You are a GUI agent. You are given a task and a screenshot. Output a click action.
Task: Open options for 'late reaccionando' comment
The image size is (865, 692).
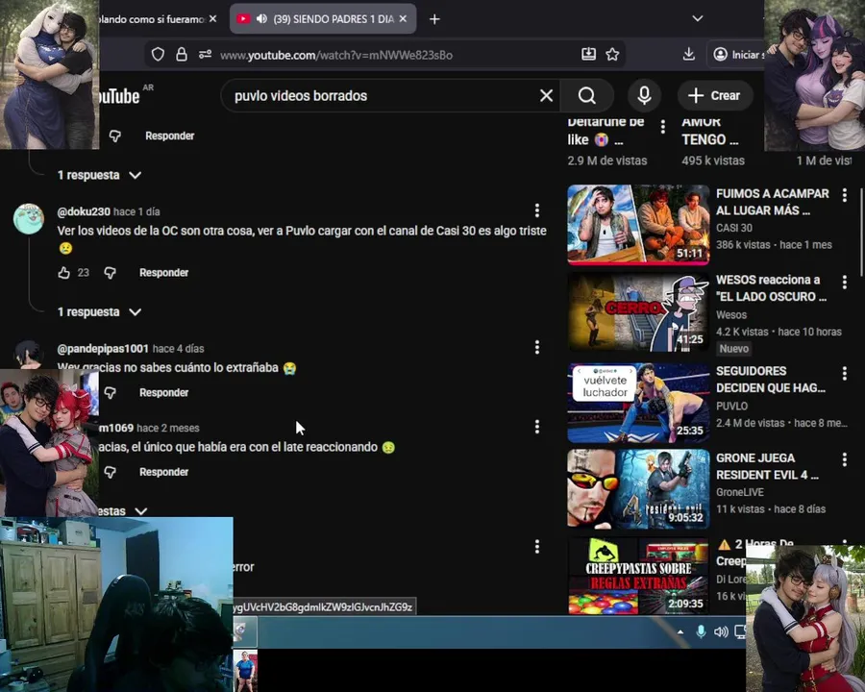click(536, 427)
